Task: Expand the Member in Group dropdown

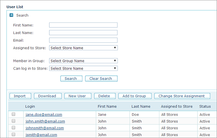Action: 83,61
